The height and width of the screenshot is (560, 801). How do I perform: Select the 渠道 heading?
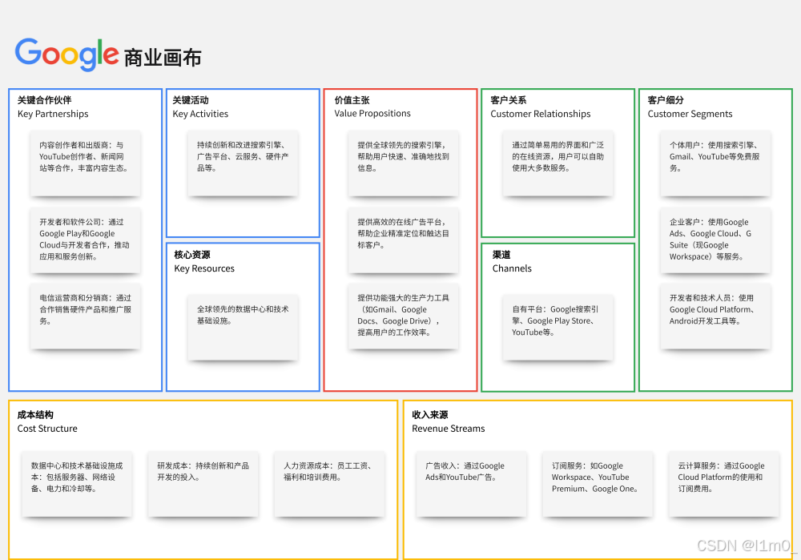click(x=501, y=255)
